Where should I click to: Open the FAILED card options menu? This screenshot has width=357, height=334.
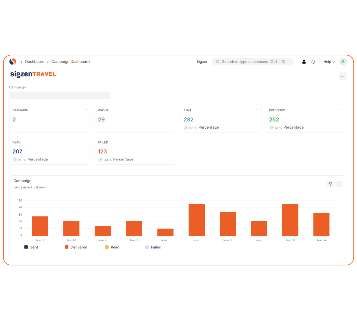[x=172, y=142]
